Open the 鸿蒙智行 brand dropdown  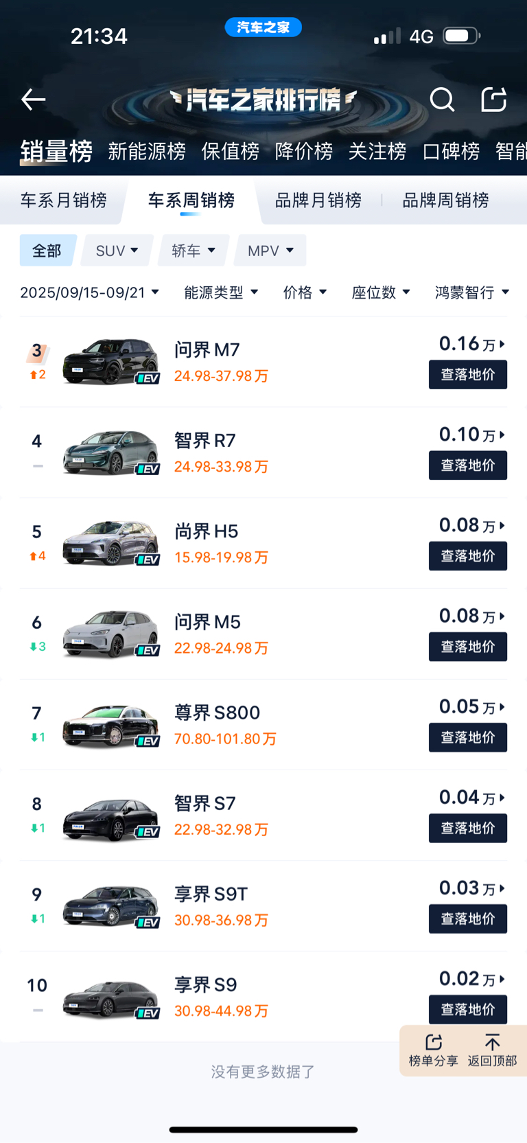472,292
